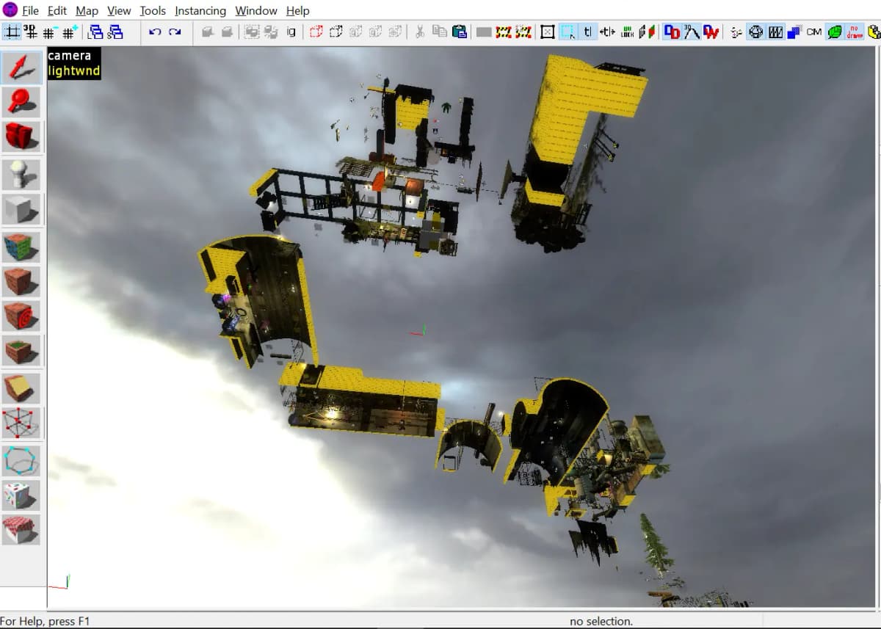Toggle the tl texture lock
The height and width of the screenshot is (629, 881).
coord(587,32)
